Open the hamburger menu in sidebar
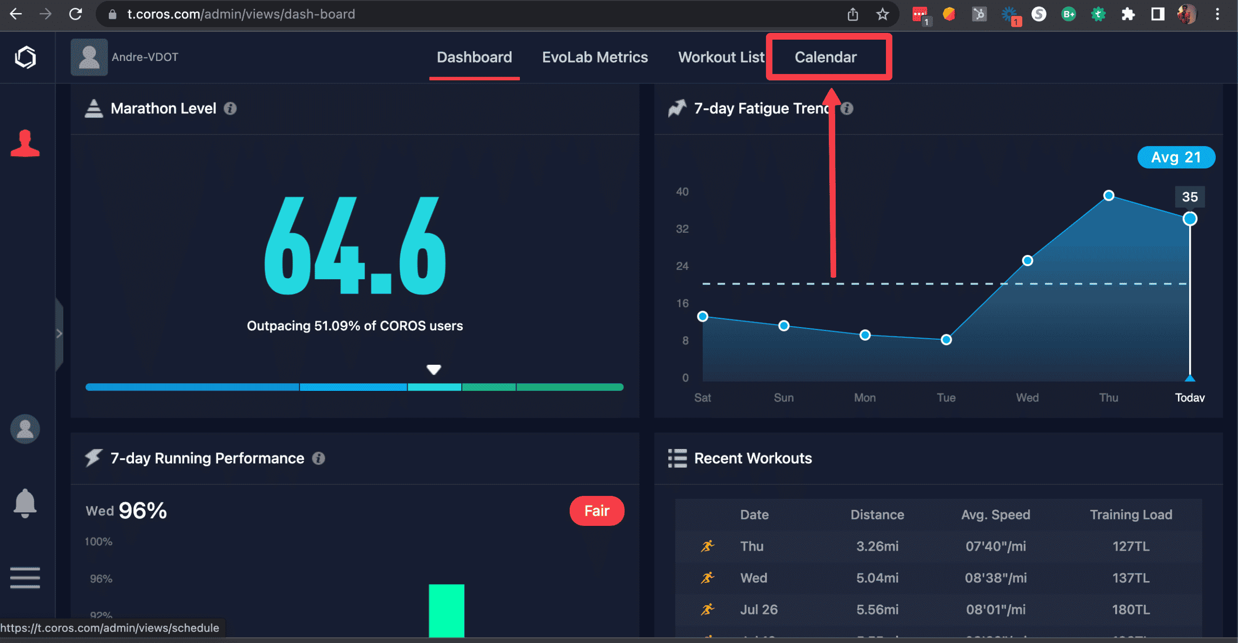The image size is (1238, 643). point(25,578)
